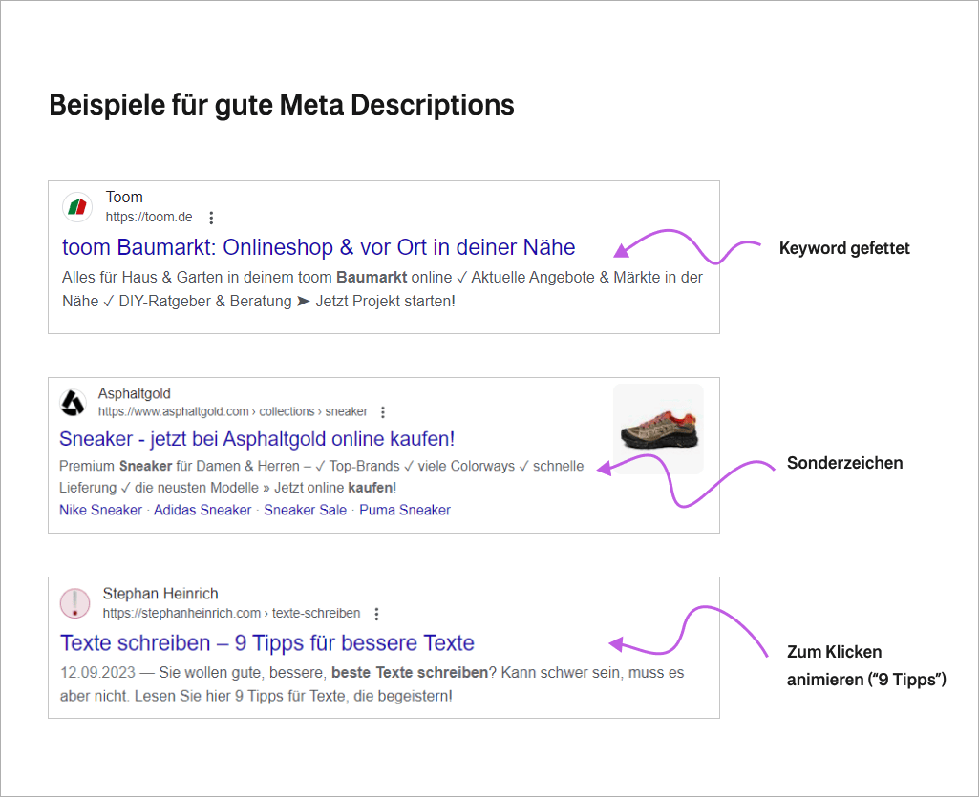Open the three-dot menu beside stephanheinrich.com URL
Screen dimensions: 979x797
[376, 614]
